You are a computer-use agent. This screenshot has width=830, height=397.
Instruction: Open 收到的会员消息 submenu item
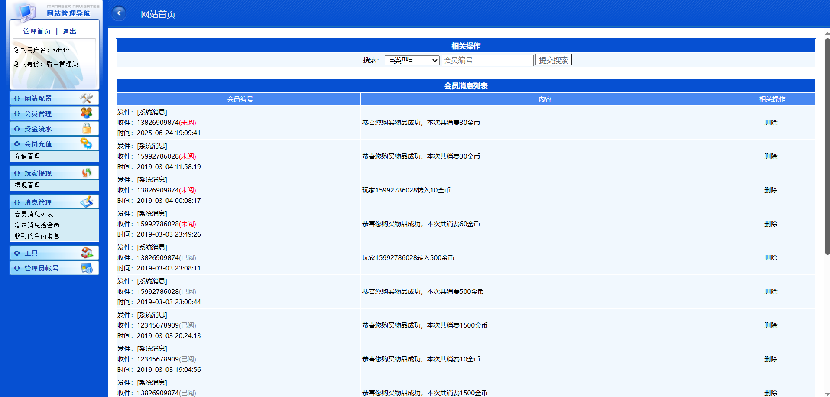pos(37,236)
